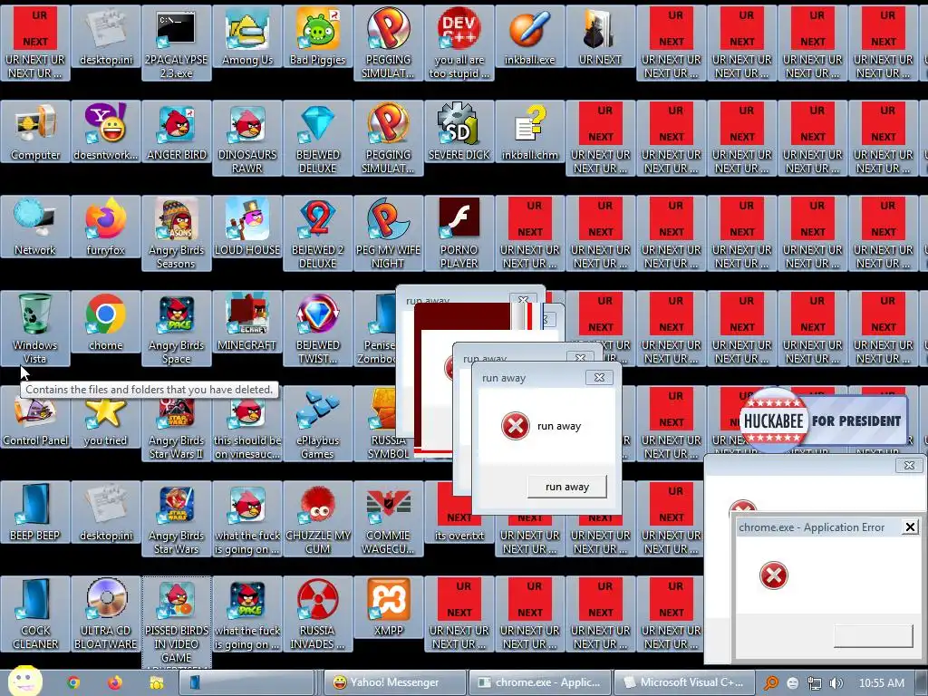Viewport: 928px width, 696px height.
Task: Switch to chrome.exe - Applic... taskbar button
Action: tap(538, 682)
